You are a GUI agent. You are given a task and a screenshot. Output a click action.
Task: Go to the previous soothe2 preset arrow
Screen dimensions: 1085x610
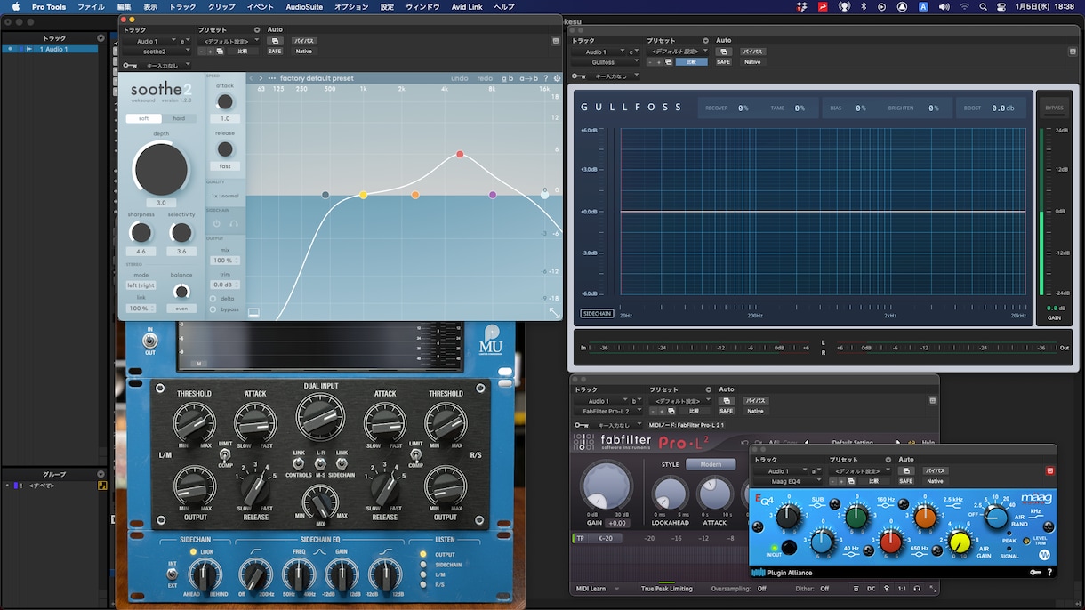click(x=251, y=78)
